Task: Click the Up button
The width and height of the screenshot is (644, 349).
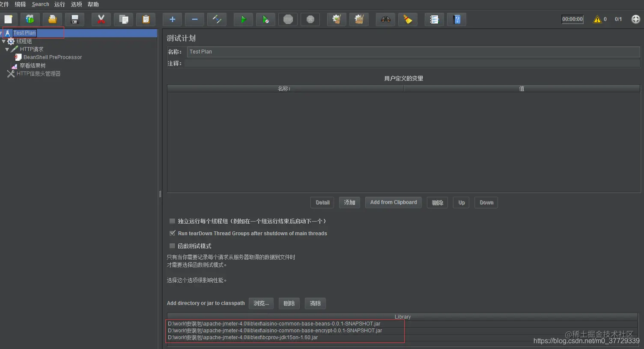Action: point(461,203)
